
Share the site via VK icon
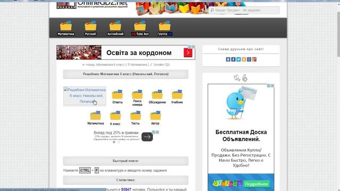click(x=228, y=59)
